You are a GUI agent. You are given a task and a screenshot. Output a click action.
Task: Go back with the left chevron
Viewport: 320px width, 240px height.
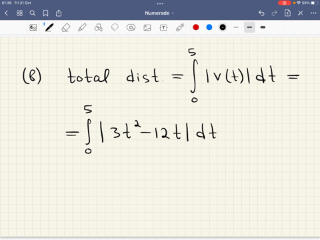coord(6,13)
